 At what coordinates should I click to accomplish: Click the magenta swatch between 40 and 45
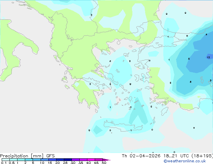pyautogui.click(x=91, y=160)
